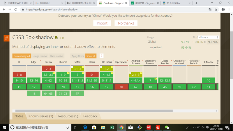233x131 pixels.
Task: Open NetEase Cloud Music on the taskbar
Action: click(x=158, y=128)
